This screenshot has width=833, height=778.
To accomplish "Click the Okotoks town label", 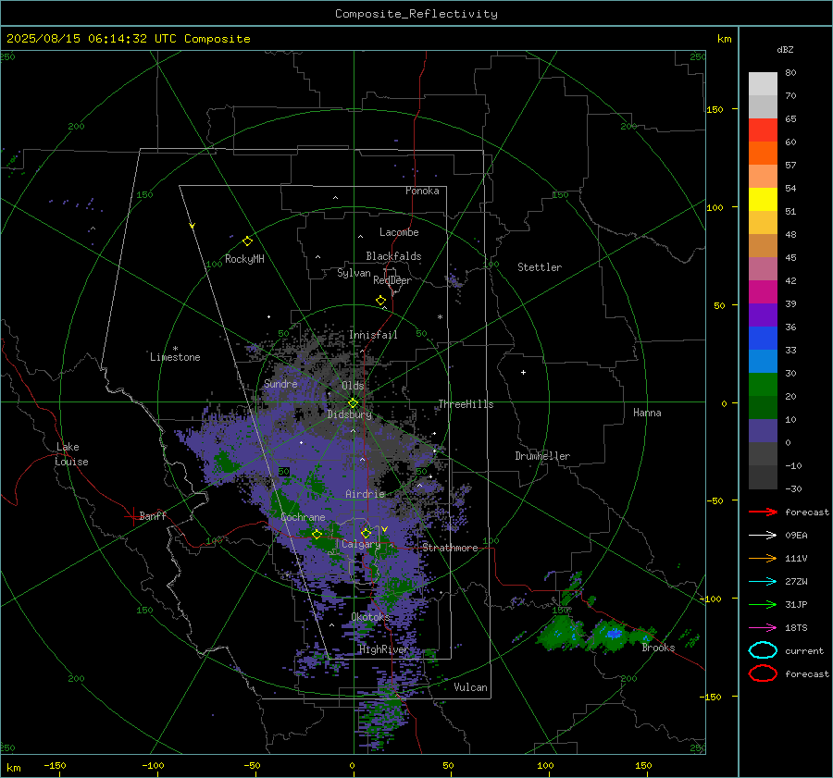I will coord(370,617).
